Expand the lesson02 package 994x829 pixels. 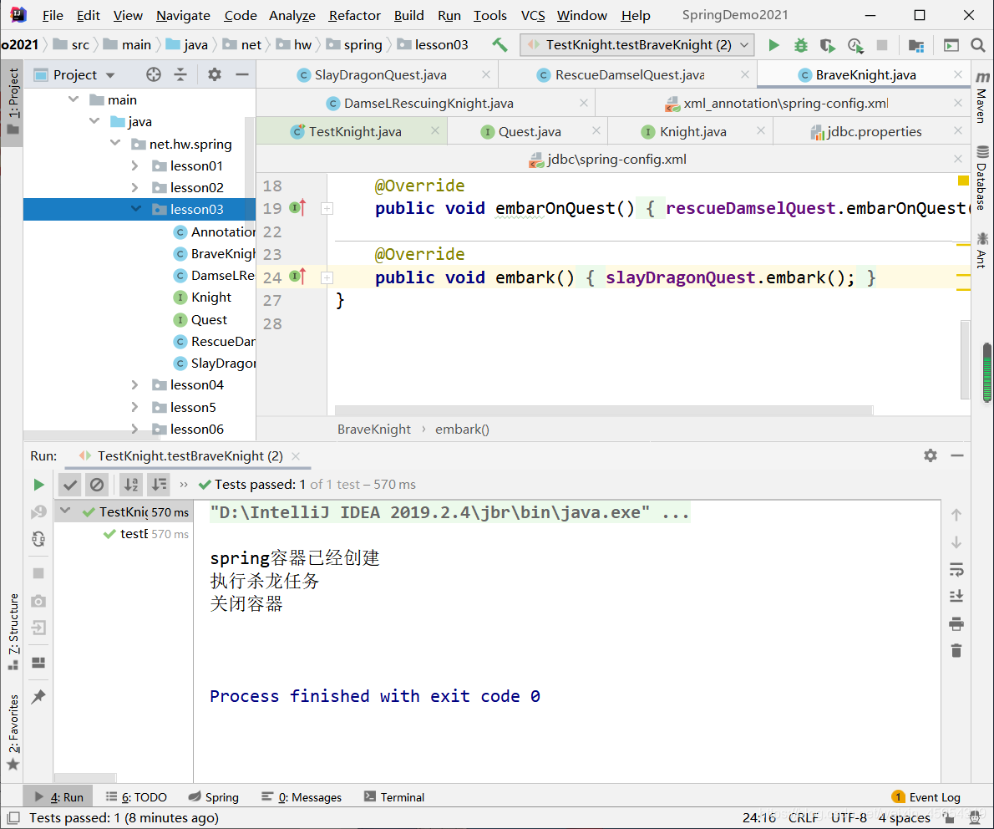point(135,187)
